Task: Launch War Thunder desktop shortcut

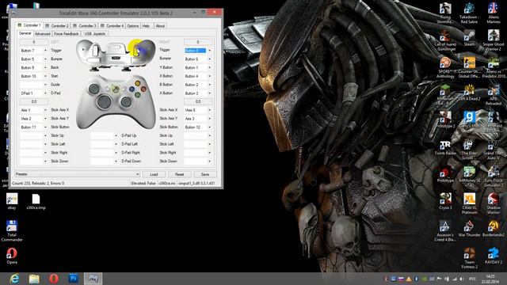Action: coord(469,229)
